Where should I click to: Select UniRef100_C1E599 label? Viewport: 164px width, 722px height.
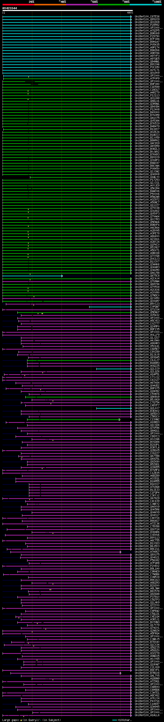147,87
